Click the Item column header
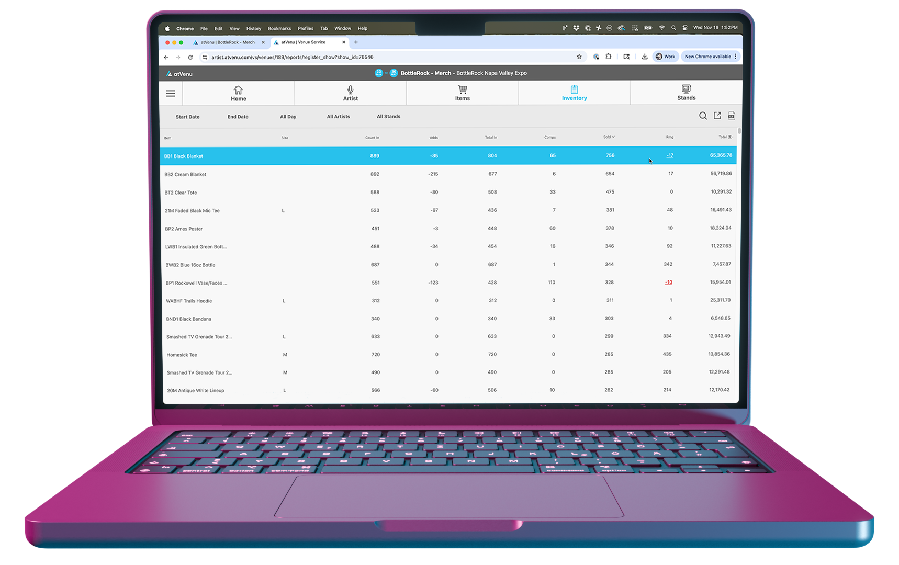899x565 pixels. tap(167, 138)
